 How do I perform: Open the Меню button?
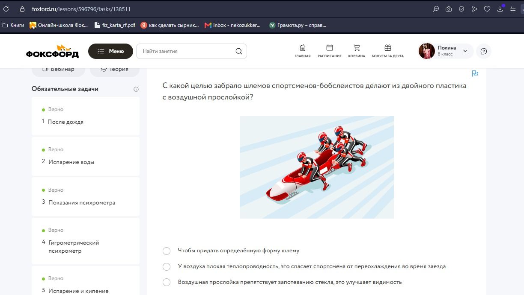(x=110, y=51)
